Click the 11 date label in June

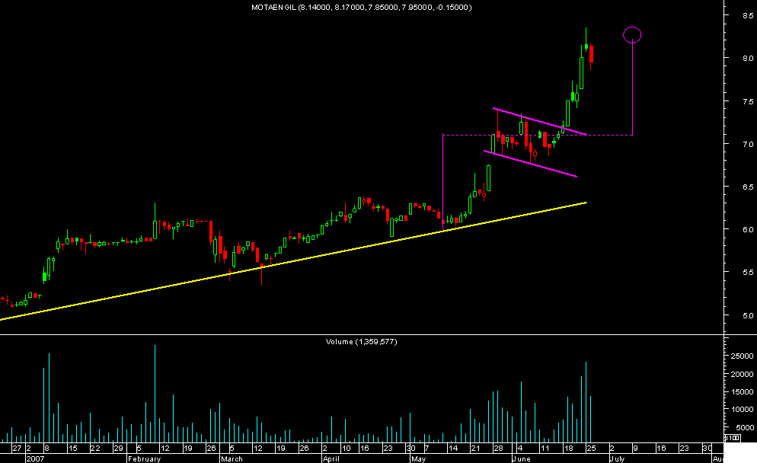tap(545, 449)
